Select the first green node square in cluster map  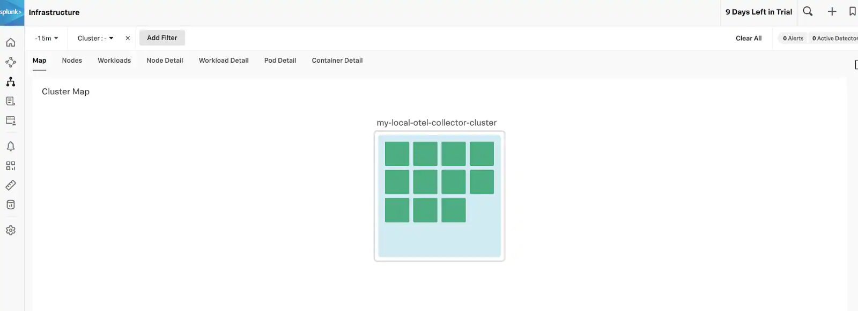(397, 154)
